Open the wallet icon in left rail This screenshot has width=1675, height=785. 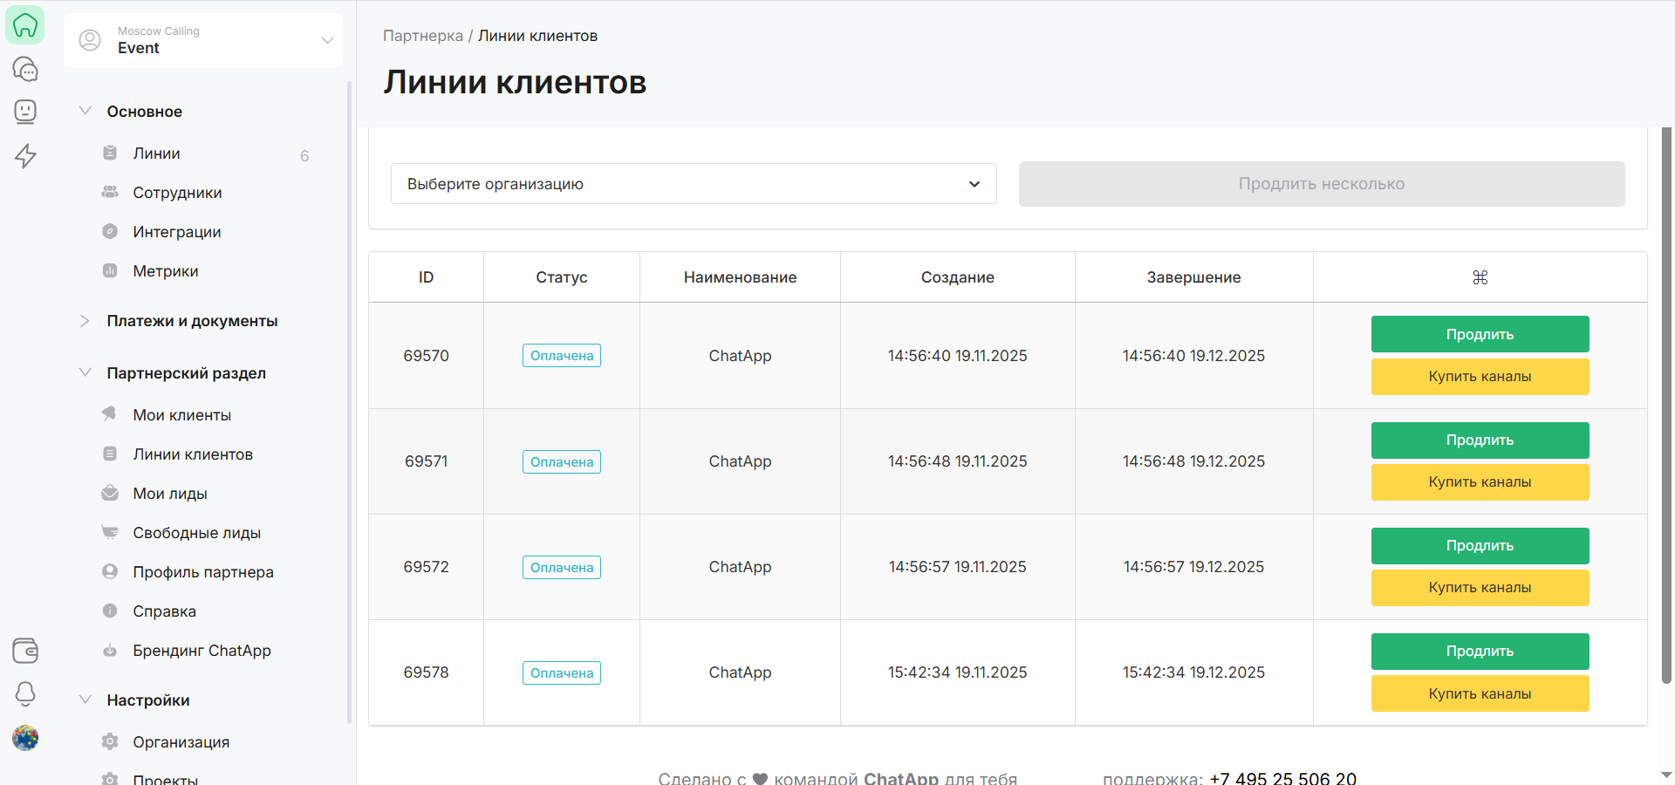coord(25,651)
